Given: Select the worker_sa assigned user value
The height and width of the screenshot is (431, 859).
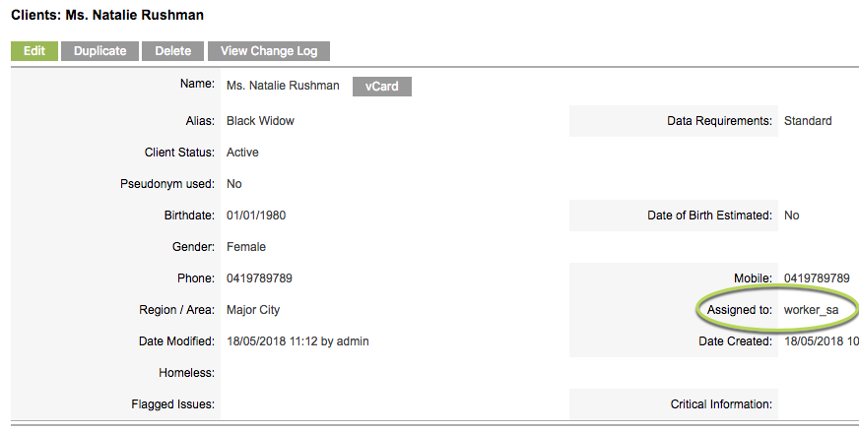Looking at the screenshot, I should pyautogui.click(x=811, y=310).
